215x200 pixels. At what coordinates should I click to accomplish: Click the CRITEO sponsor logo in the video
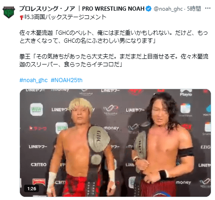(38, 164)
